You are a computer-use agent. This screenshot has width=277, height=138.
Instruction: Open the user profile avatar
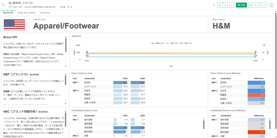point(271,5)
